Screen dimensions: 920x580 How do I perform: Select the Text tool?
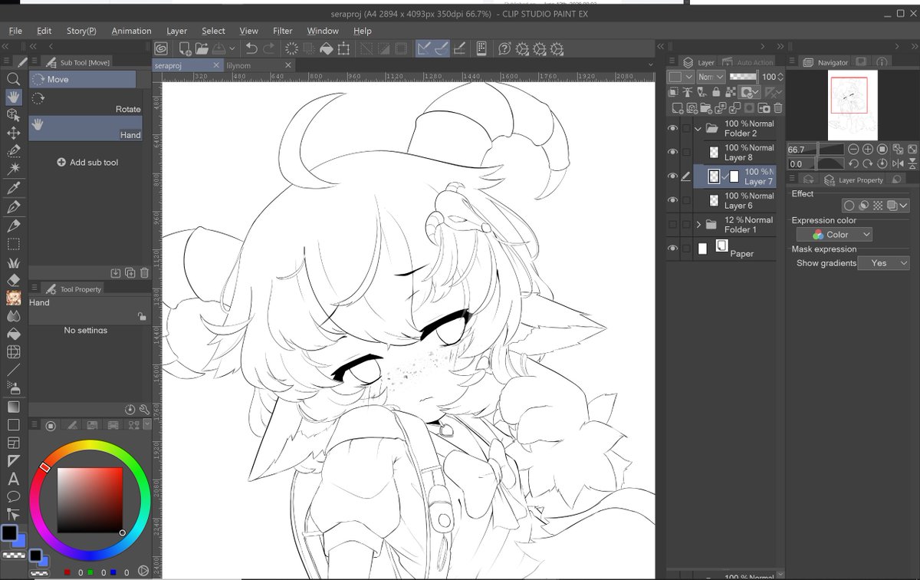[13, 479]
